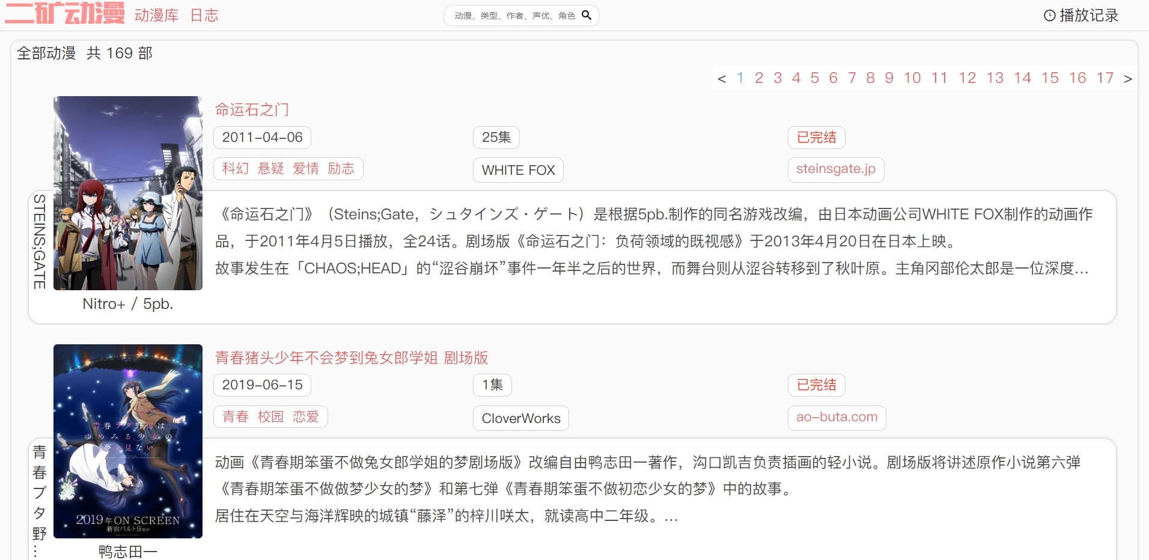Click the anime search input field
Image resolution: width=1149 pixels, height=560 pixels.
coord(514,16)
